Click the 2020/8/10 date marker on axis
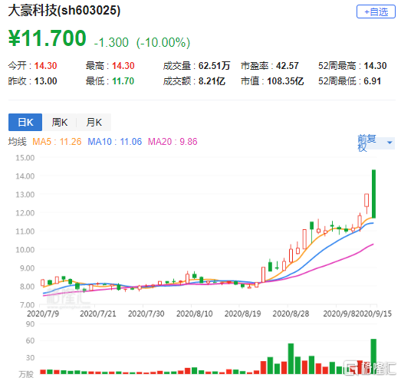The height and width of the screenshot is (381, 401). pyautogui.click(x=194, y=314)
